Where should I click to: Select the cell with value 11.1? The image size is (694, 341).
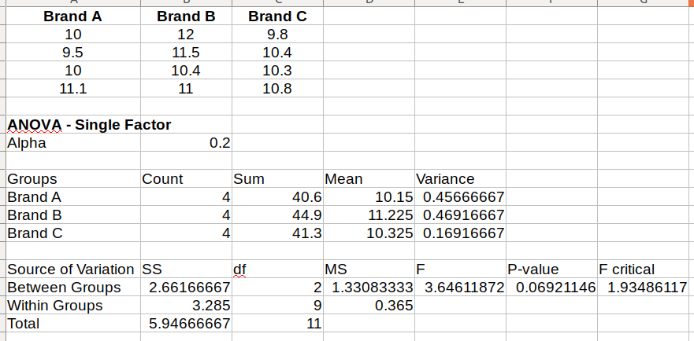(x=72, y=89)
